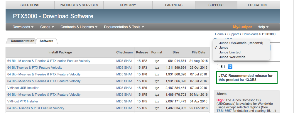Open the SUPPORT navigation tab
294x113 pixels.
tap(216, 5)
